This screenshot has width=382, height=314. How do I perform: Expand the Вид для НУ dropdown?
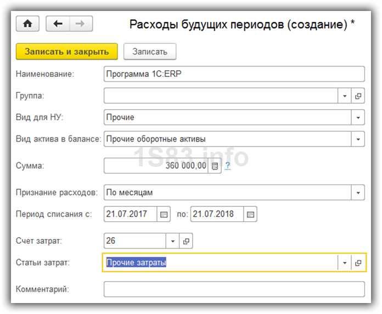tap(358, 117)
